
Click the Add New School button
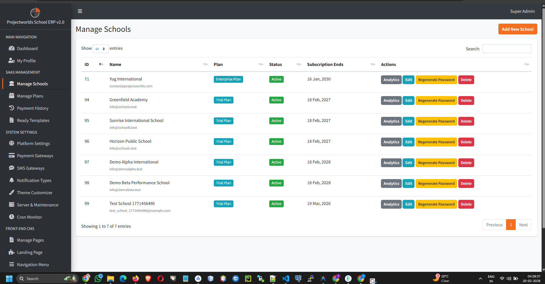click(x=517, y=29)
